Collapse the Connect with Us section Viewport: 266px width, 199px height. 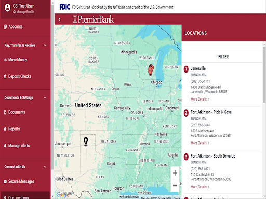[x=45, y=167]
